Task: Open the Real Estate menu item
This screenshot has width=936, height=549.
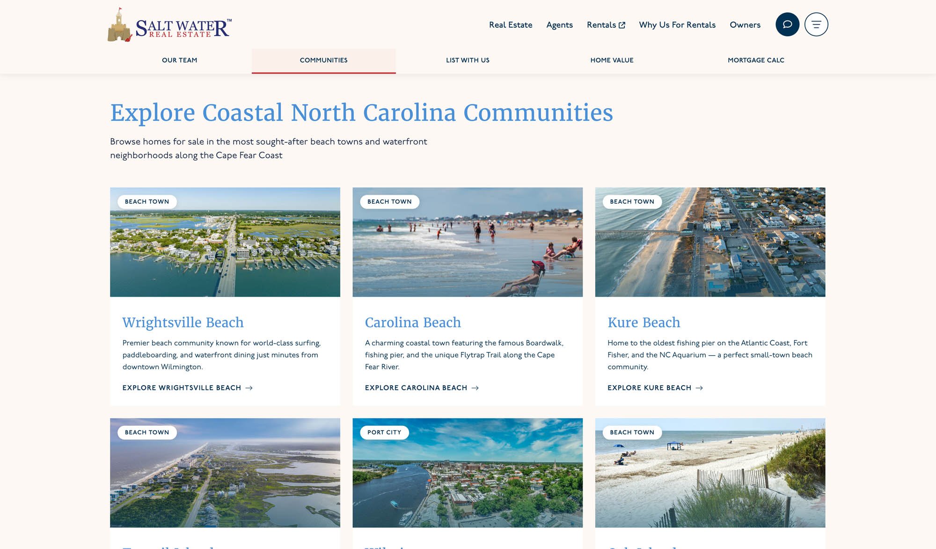Action: [x=511, y=25]
